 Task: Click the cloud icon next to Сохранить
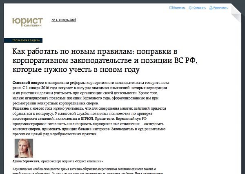(x=190, y=8)
